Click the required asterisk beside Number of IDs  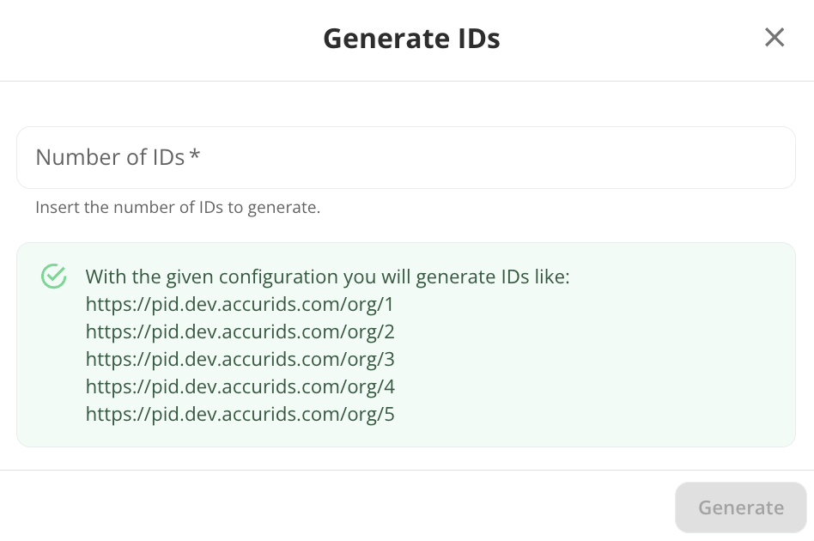click(x=195, y=156)
